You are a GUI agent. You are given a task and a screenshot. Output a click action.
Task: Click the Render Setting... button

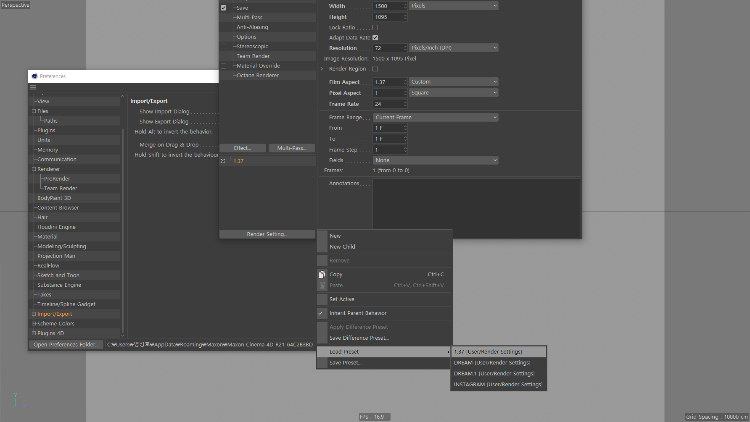[x=267, y=234]
